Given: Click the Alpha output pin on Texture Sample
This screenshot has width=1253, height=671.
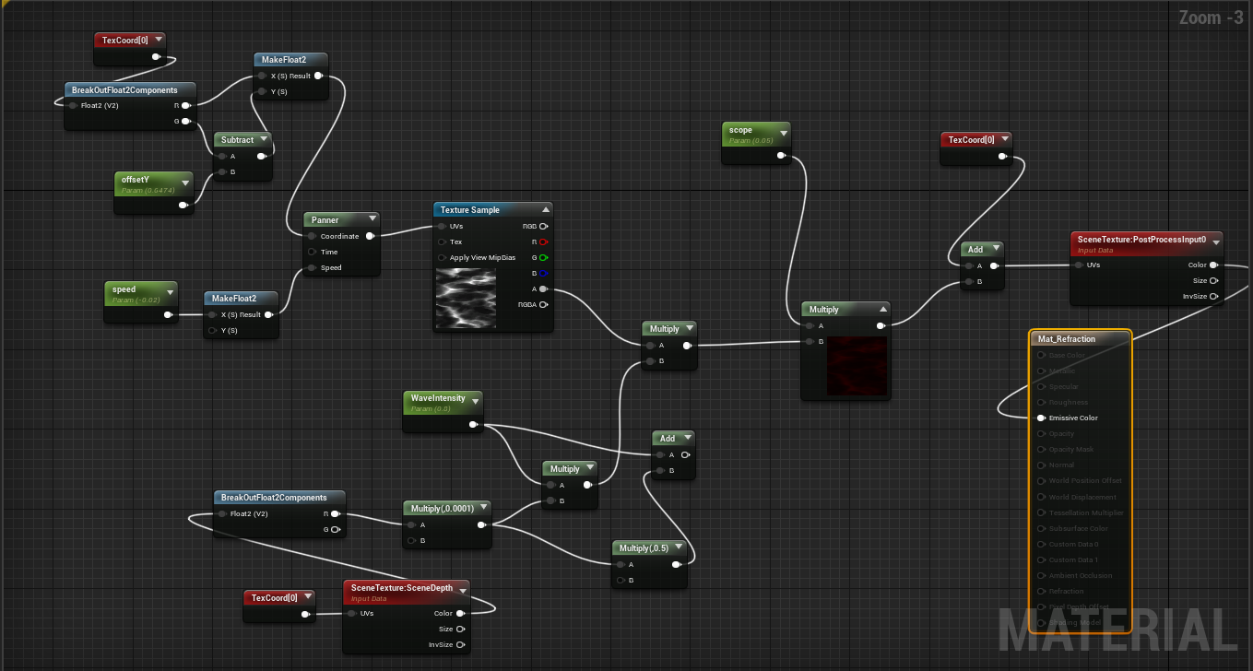Looking at the screenshot, I should coord(542,288).
